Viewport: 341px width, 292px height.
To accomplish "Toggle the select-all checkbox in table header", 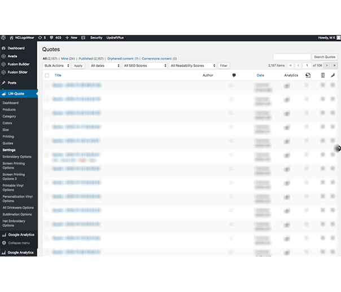I will [47, 75].
